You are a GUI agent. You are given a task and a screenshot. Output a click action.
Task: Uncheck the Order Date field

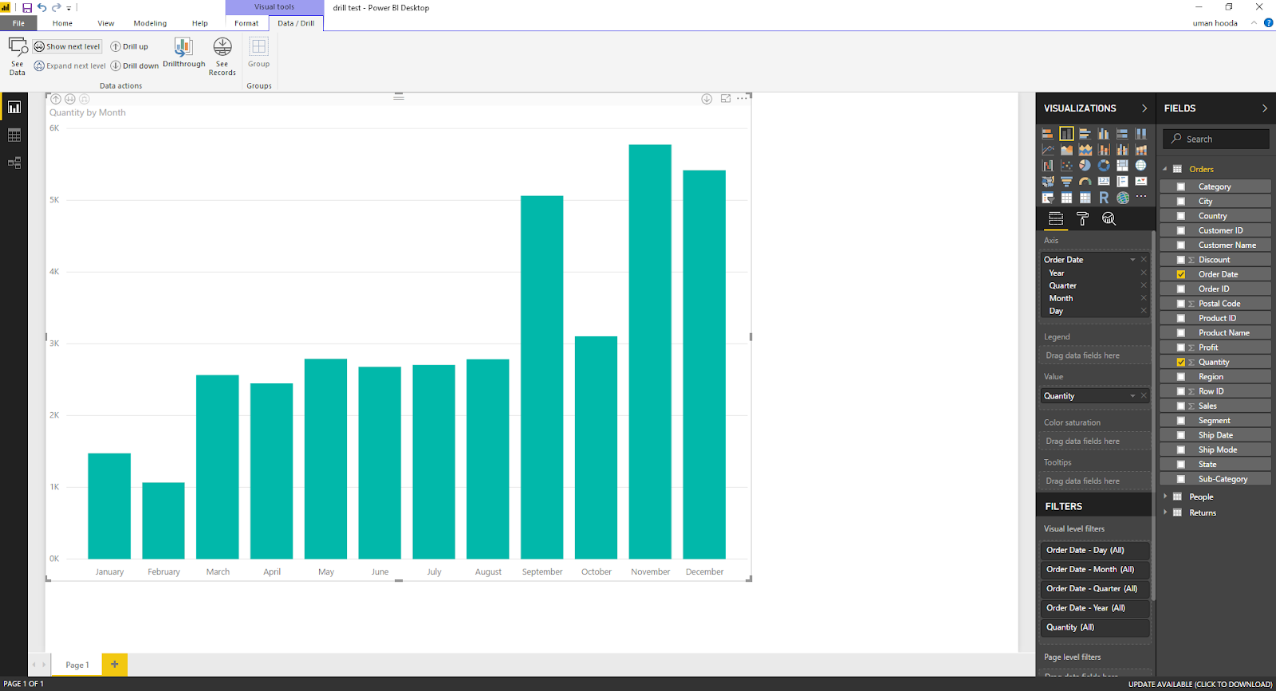1181,274
